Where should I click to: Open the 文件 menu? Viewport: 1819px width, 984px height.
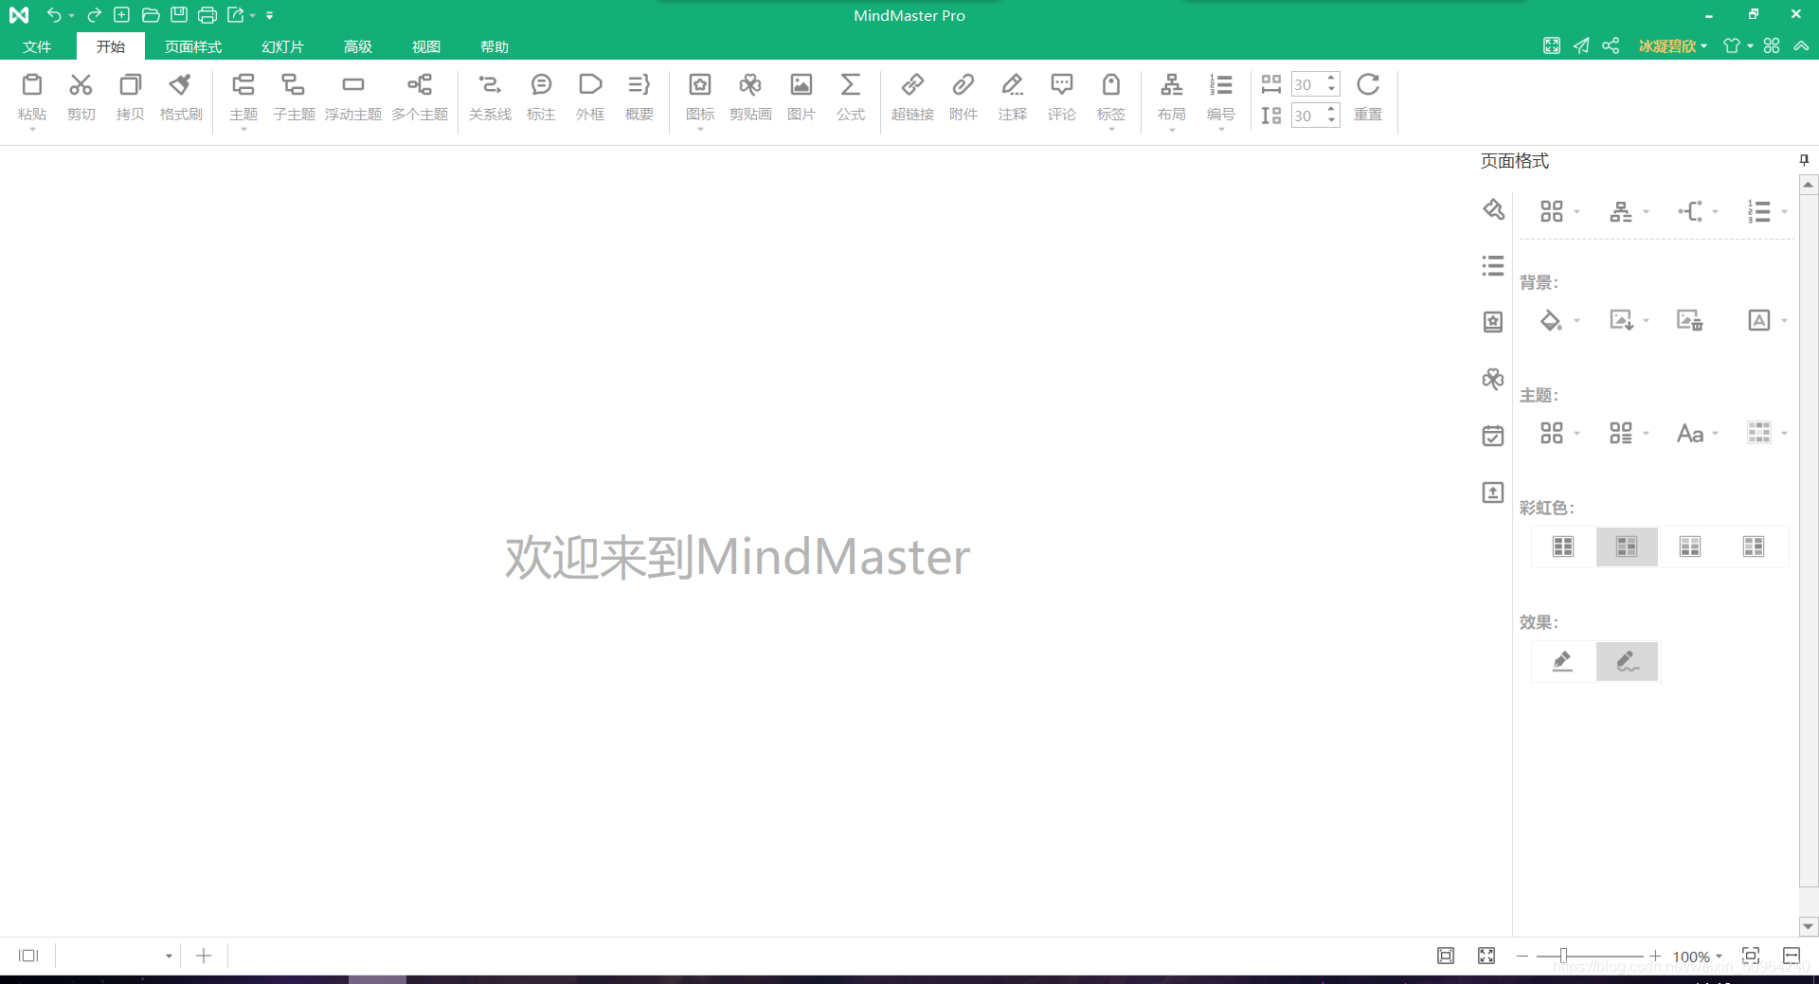[37, 46]
